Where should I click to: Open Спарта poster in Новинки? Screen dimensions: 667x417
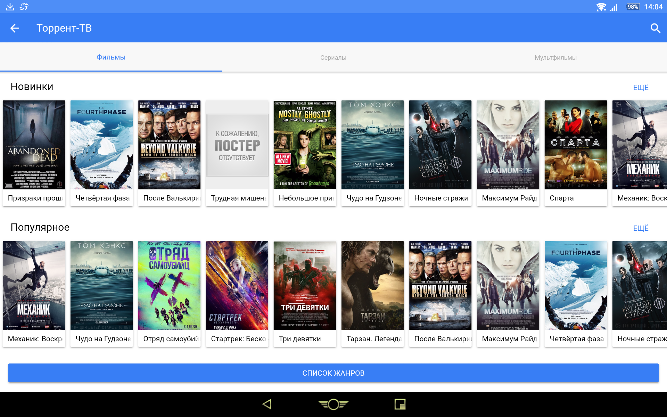pos(576,145)
